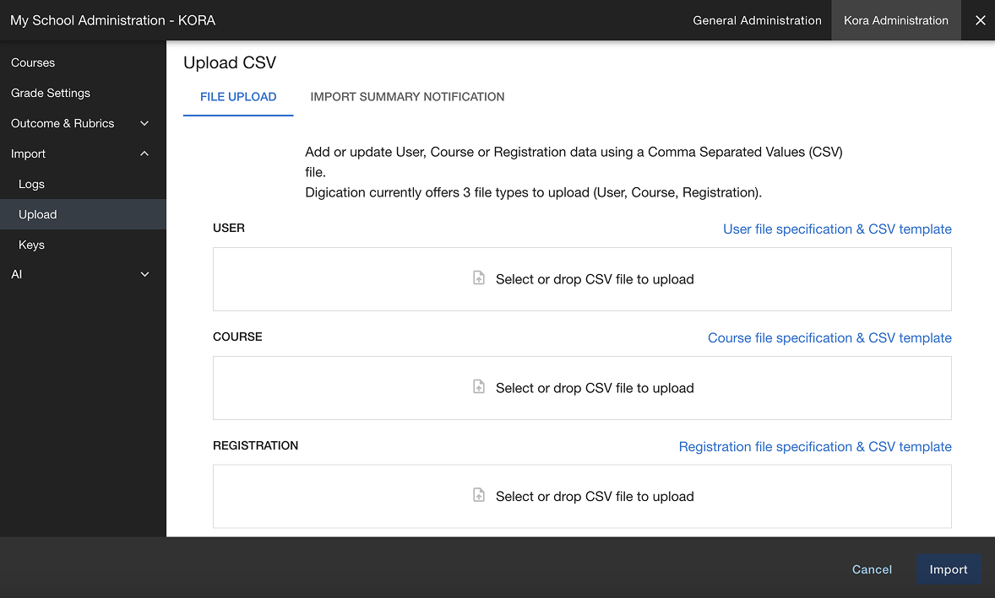Click the COURSE section label
The height and width of the screenshot is (598, 995).
tap(237, 337)
